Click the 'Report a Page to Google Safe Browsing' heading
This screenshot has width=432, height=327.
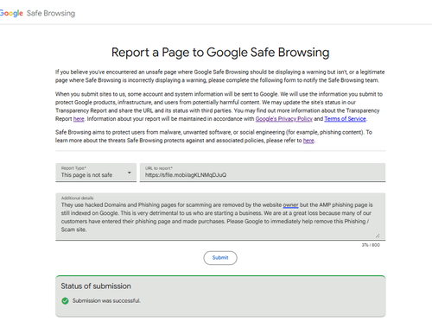220,53
